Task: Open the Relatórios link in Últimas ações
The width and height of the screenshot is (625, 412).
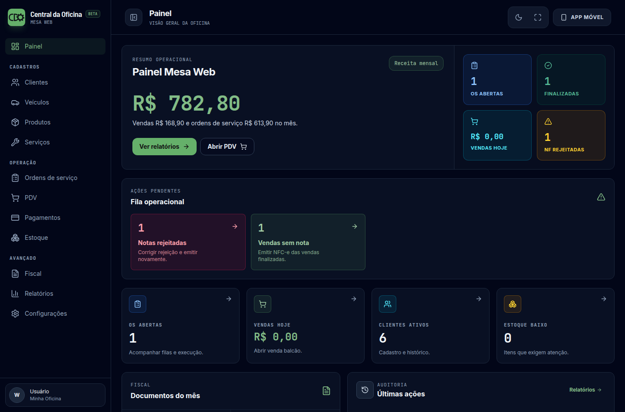Action: tap(586, 390)
